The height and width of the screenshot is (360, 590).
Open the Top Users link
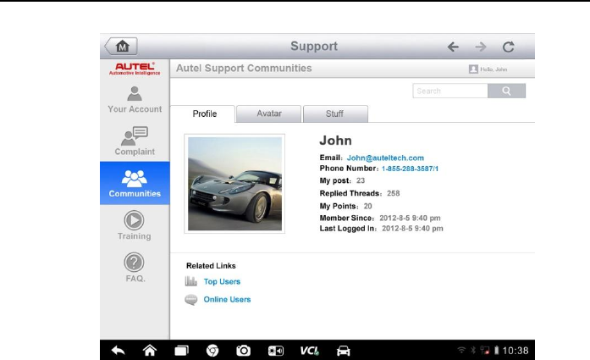[x=222, y=282]
